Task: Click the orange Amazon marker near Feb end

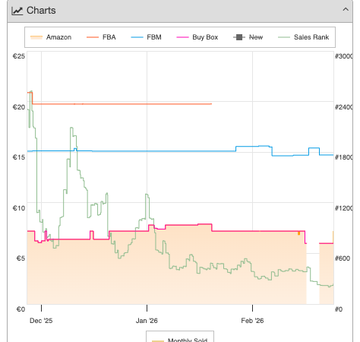Action: [x=298, y=233]
